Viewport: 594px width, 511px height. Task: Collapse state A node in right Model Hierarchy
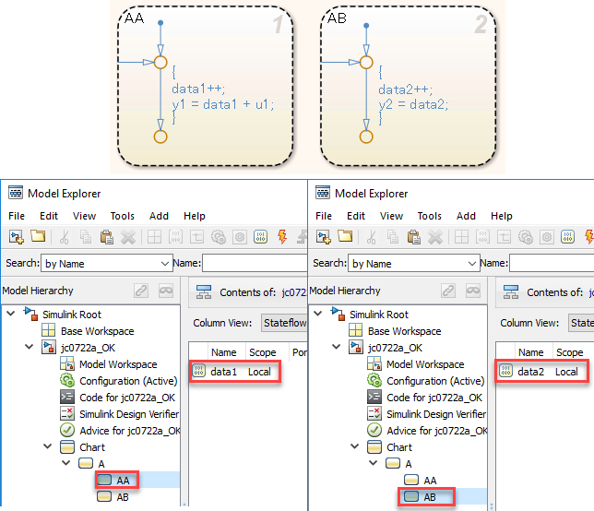point(374,463)
